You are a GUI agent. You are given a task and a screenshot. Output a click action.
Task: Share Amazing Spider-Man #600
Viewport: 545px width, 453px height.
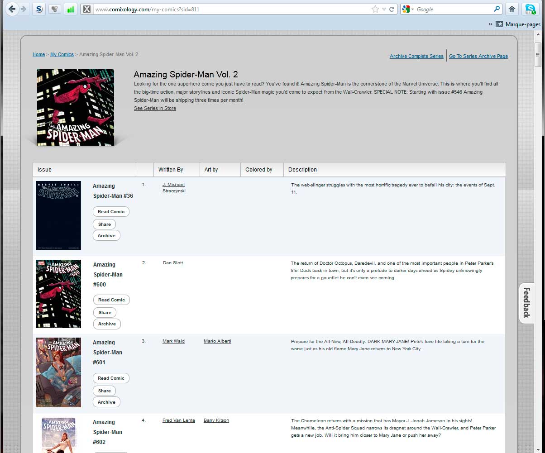point(105,313)
